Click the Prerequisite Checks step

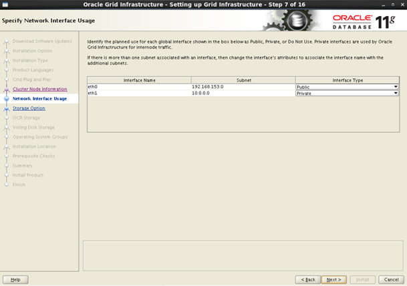coord(33,156)
